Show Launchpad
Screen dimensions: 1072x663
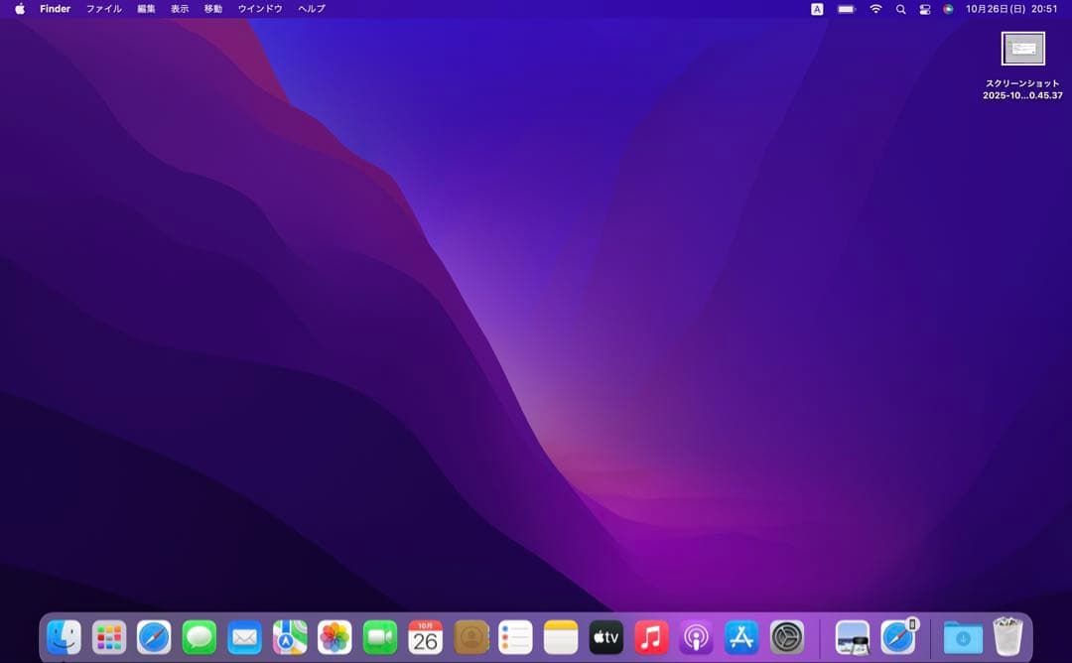107,636
